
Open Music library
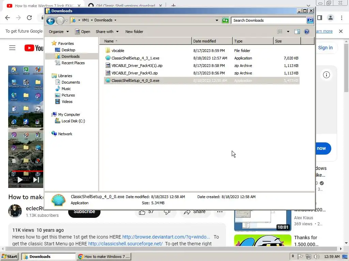tap(66, 89)
